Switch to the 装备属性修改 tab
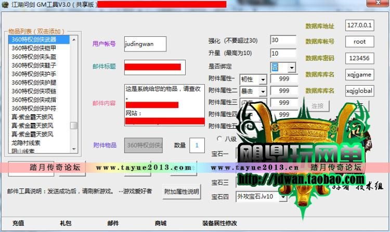The height and width of the screenshot is (232, 390). 219,223
